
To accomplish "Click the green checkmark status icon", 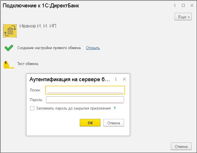I will 9,48.
